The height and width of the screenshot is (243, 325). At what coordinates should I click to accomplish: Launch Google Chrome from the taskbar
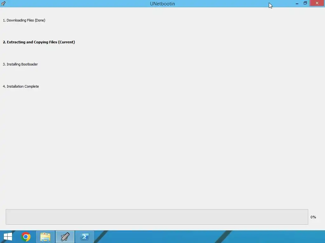[x=26, y=237]
